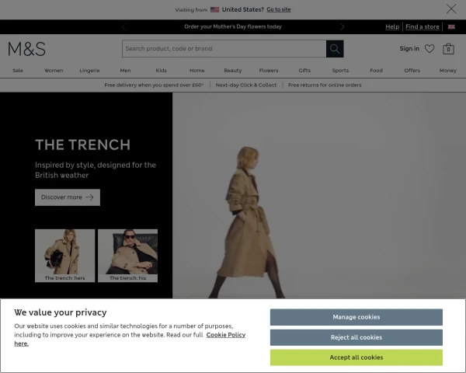This screenshot has height=373, width=466.
Task: Click Sign in
Action: [409, 48]
